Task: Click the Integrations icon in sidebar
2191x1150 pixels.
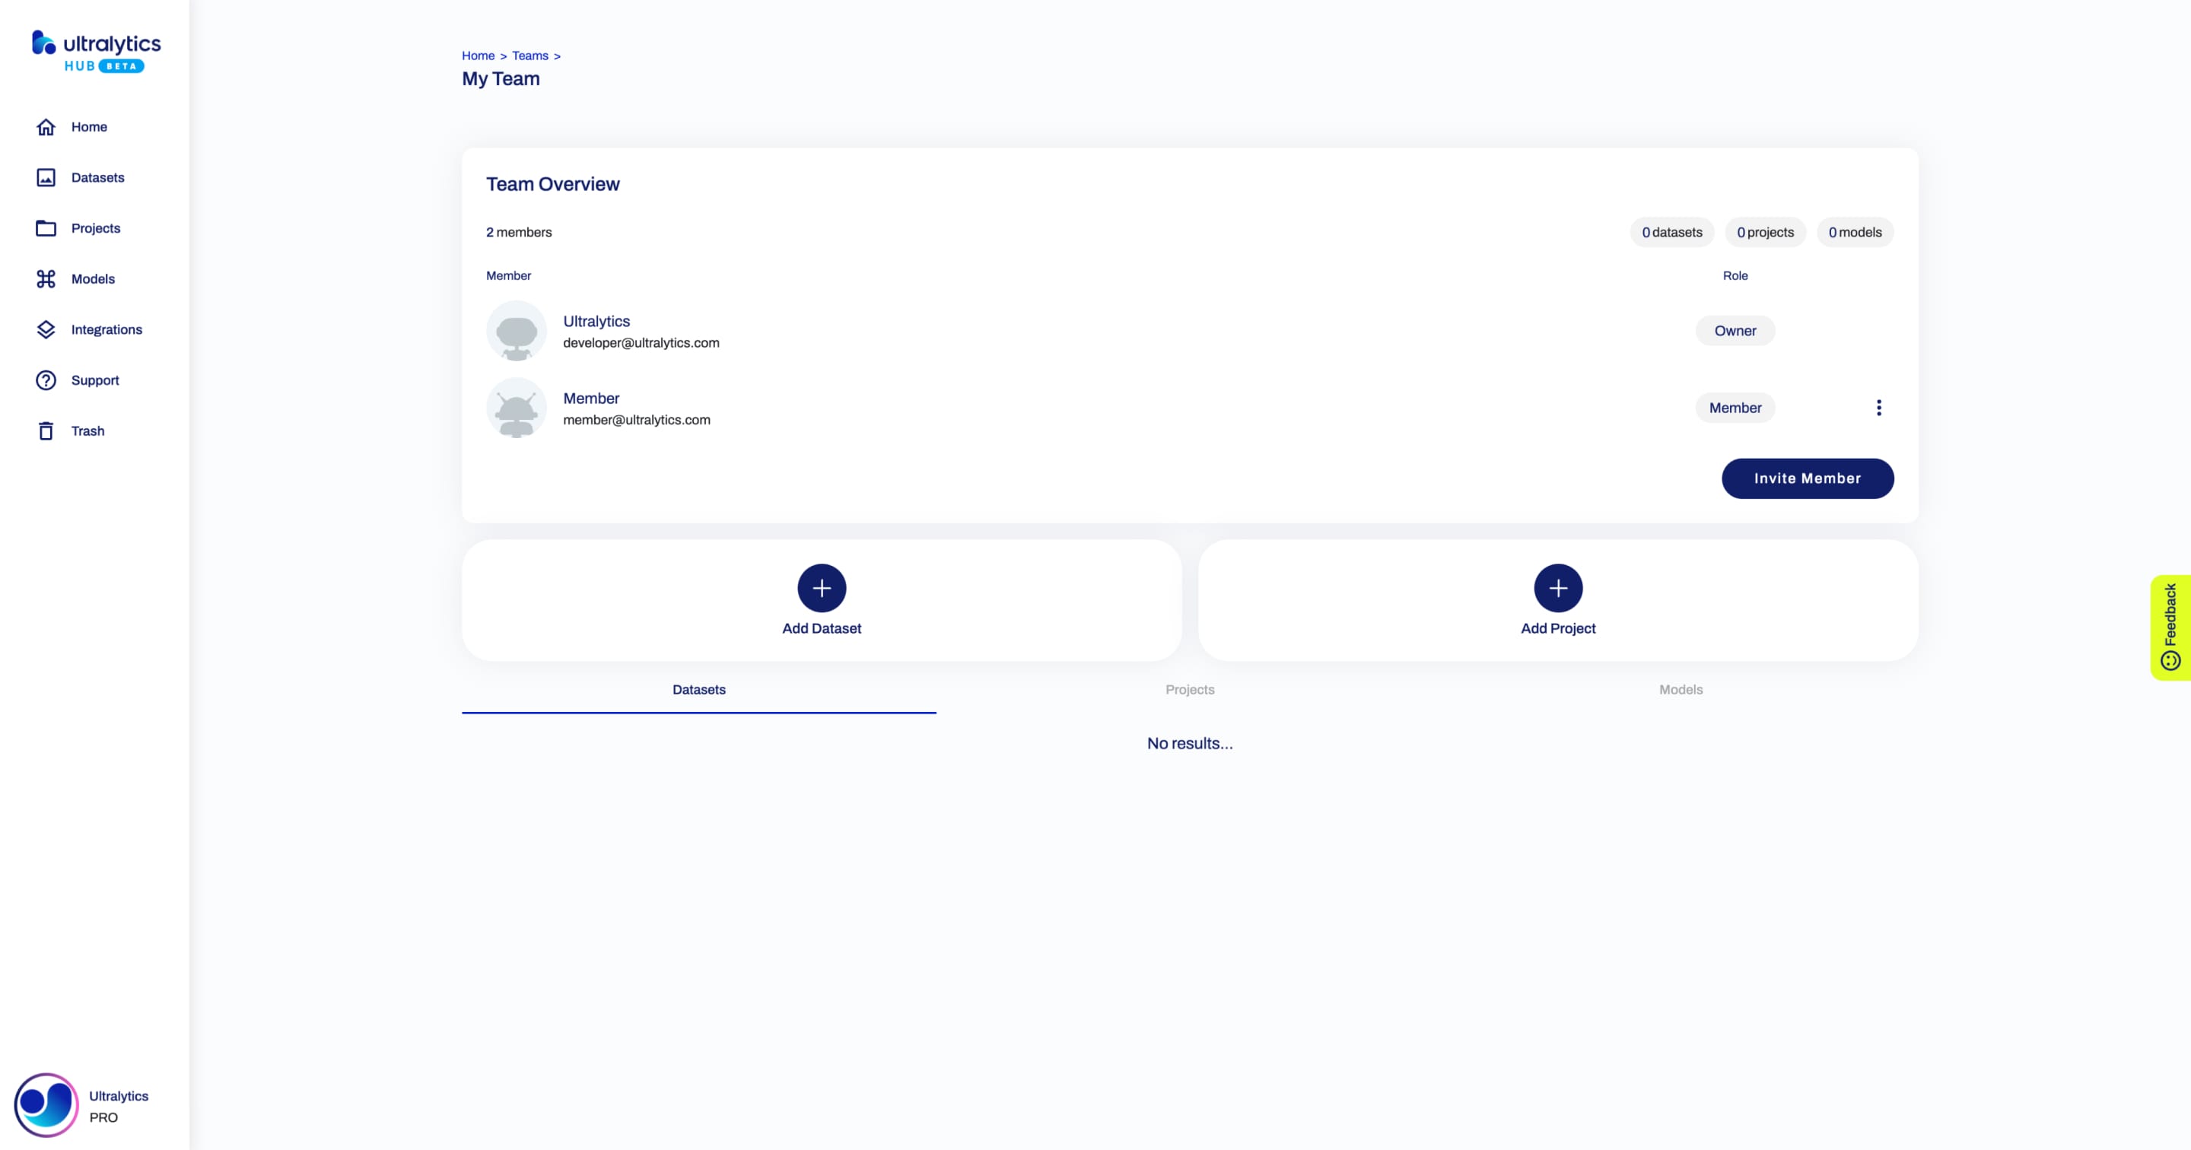Action: coord(45,329)
